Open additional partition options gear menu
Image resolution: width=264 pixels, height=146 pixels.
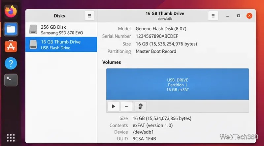click(x=140, y=106)
